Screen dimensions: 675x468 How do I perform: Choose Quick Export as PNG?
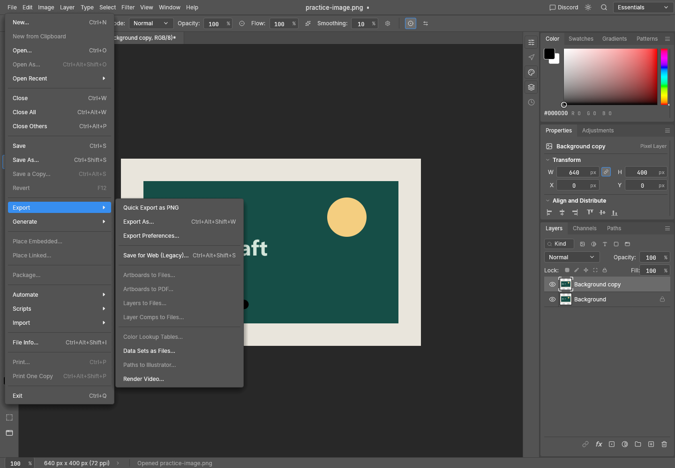point(180,208)
